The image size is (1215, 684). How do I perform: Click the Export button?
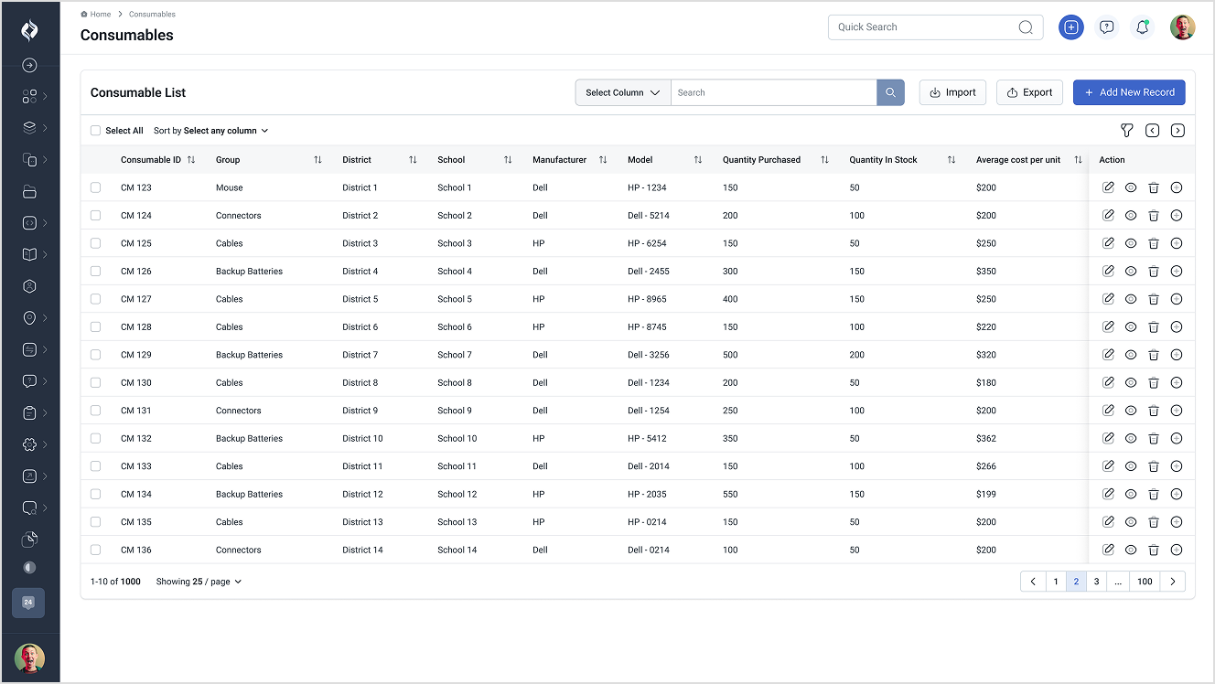pyautogui.click(x=1029, y=92)
